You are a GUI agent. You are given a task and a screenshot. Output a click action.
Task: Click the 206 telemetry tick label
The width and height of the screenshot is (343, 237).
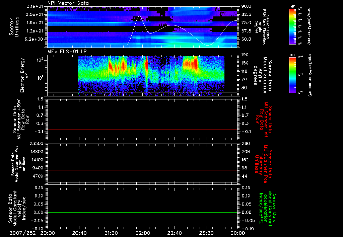point(245,152)
